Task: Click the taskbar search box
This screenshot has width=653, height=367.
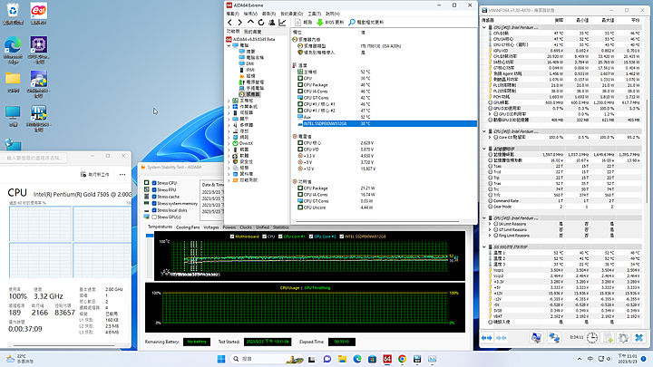Action: click(265, 359)
